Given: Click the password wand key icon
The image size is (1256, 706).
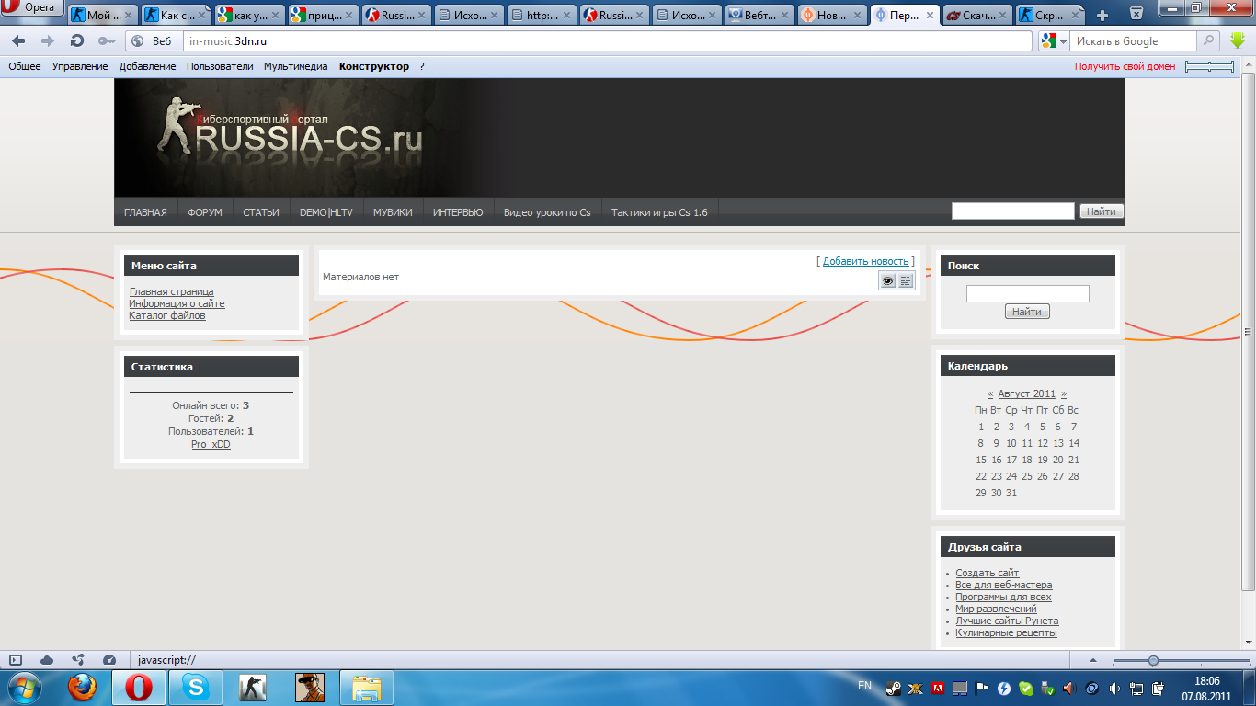Looking at the screenshot, I should point(106,41).
